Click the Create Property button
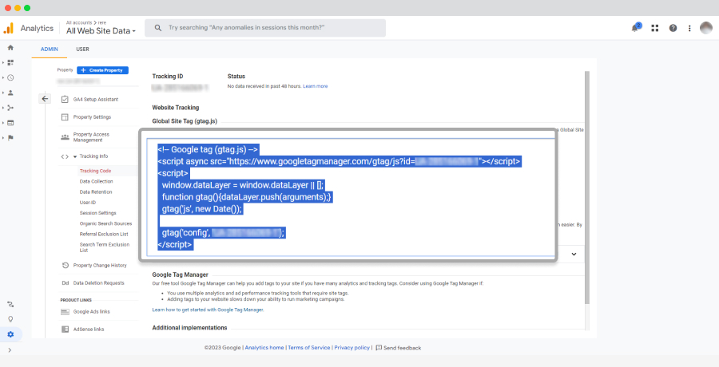719x367 pixels. pos(103,70)
